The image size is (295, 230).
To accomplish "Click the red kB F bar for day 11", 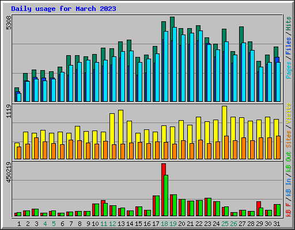I will 103,202.
